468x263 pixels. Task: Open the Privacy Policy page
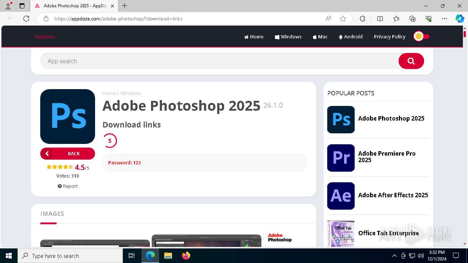tap(389, 37)
